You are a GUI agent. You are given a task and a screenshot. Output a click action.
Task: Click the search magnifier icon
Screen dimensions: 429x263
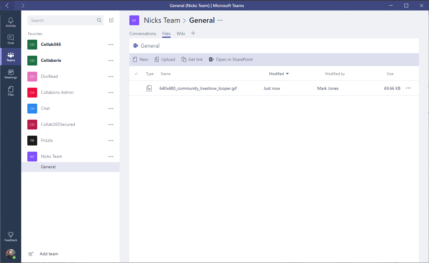[99, 20]
